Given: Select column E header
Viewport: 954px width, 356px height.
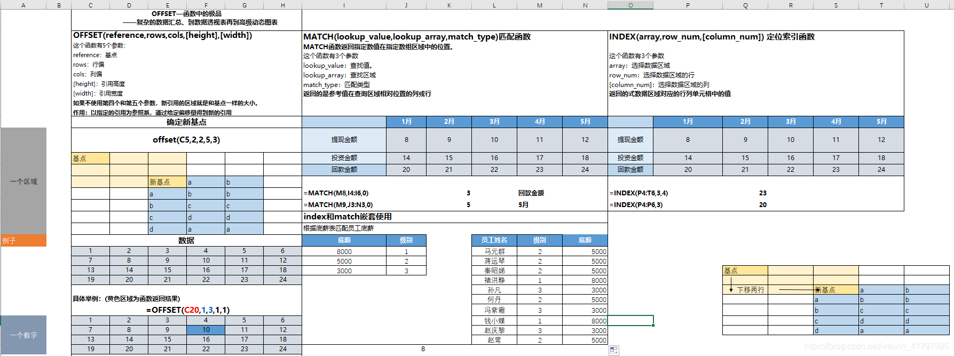Looking at the screenshot, I should (x=168, y=5).
